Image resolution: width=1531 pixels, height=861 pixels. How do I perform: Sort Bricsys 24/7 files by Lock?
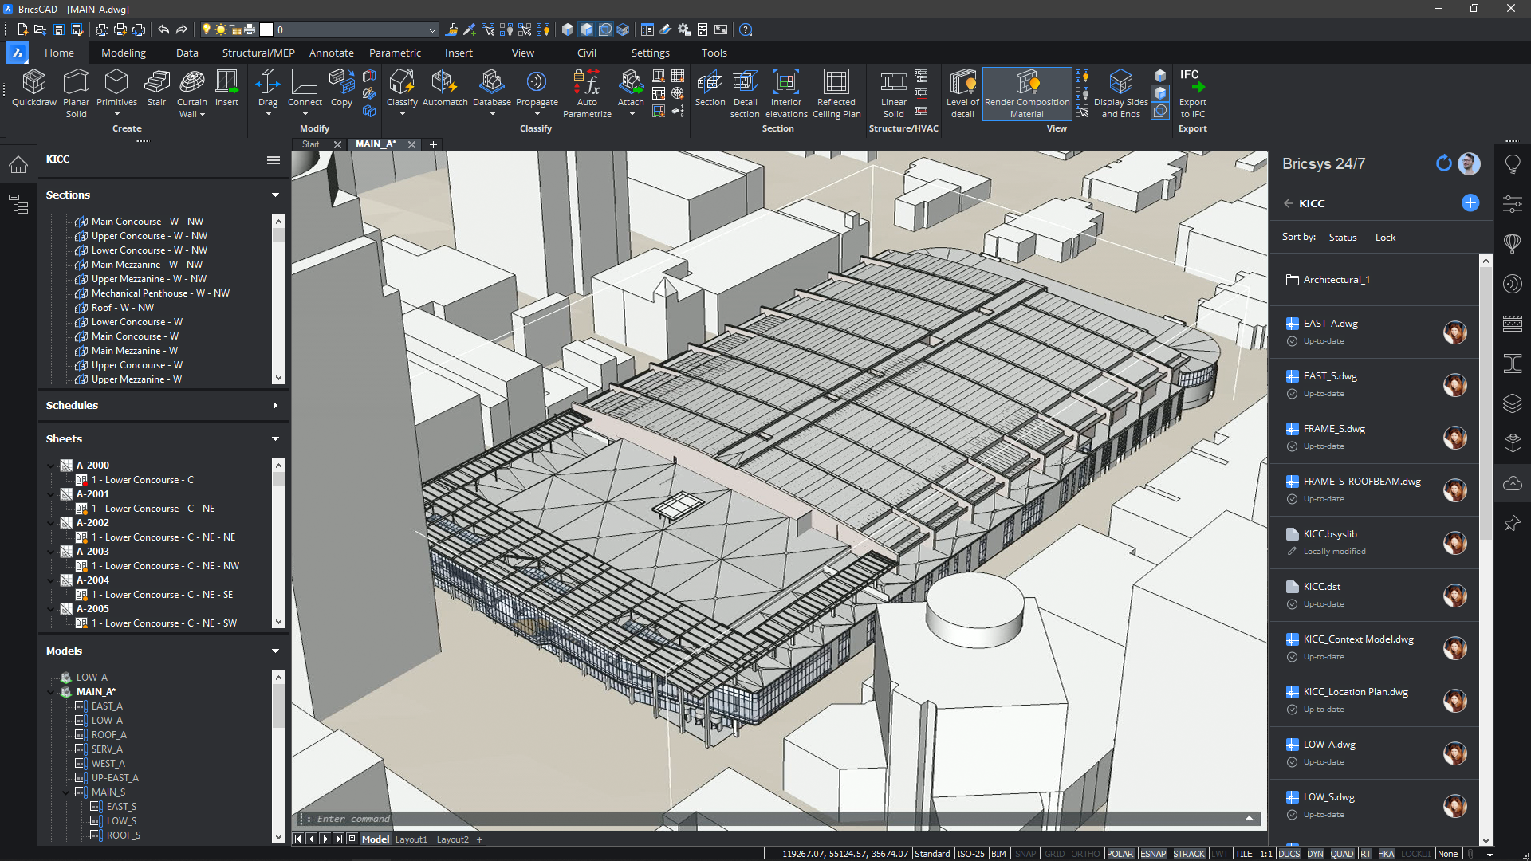1385,237
